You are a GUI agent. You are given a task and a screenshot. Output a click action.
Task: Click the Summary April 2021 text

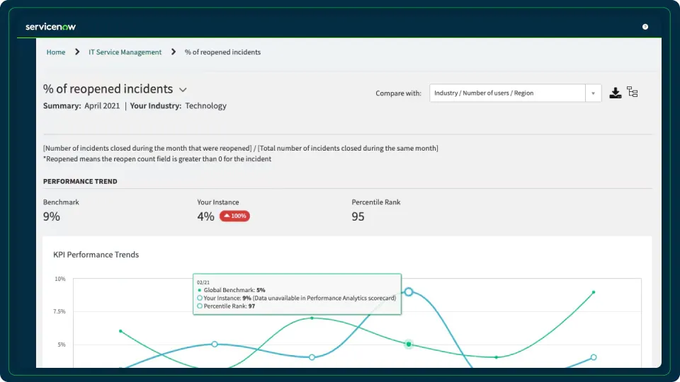click(x=81, y=105)
